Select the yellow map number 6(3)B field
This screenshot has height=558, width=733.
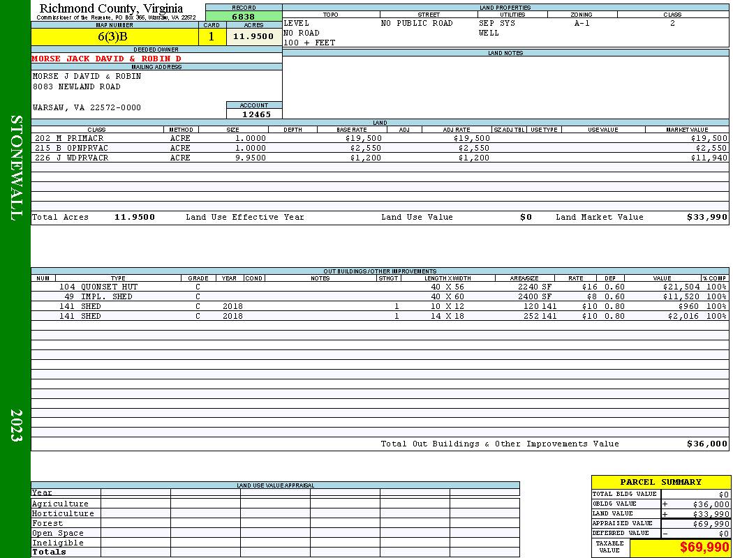click(x=114, y=36)
